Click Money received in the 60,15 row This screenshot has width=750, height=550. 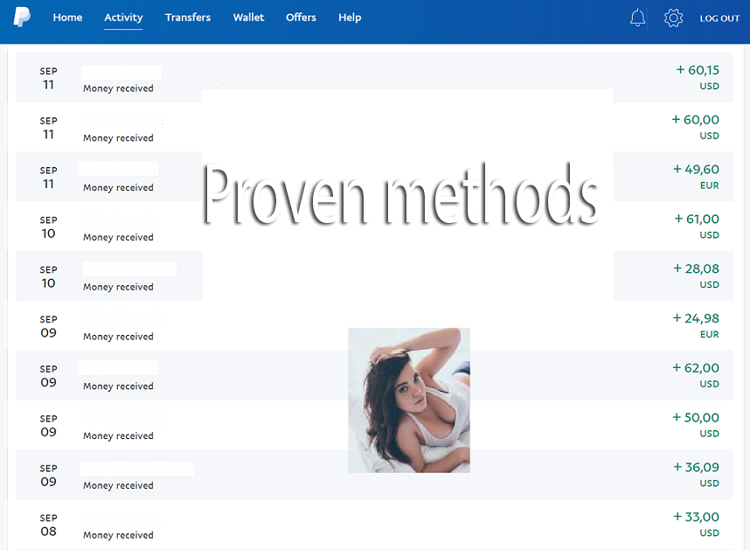tap(118, 88)
